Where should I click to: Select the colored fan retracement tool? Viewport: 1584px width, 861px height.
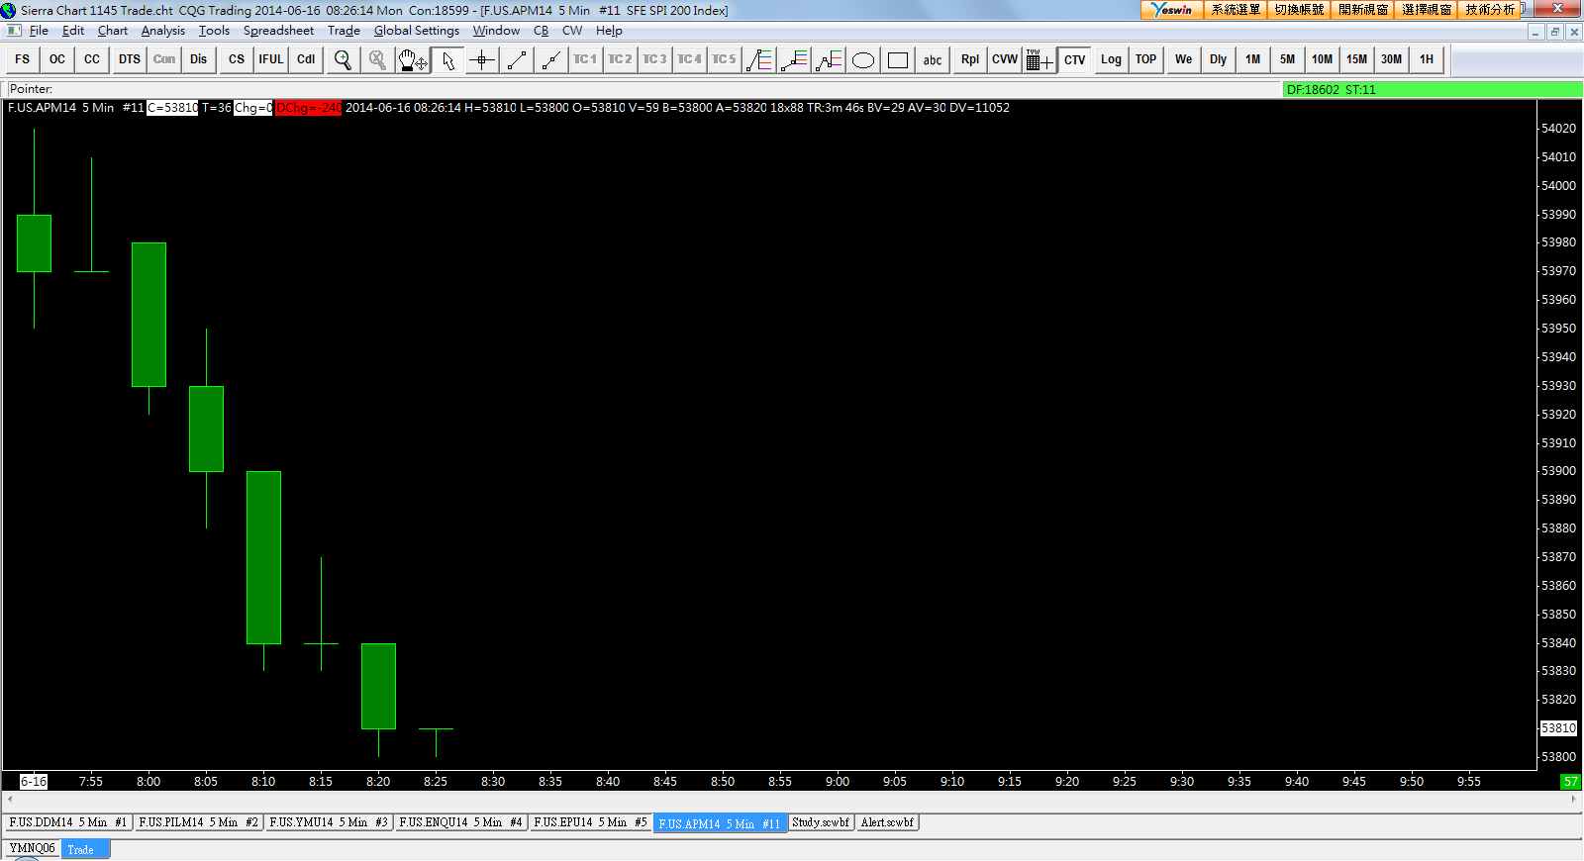click(x=759, y=59)
